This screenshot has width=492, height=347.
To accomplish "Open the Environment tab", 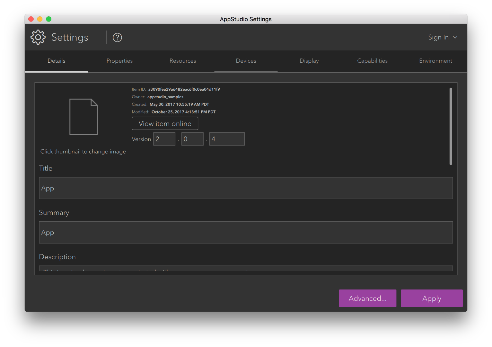I will coord(435,61).
